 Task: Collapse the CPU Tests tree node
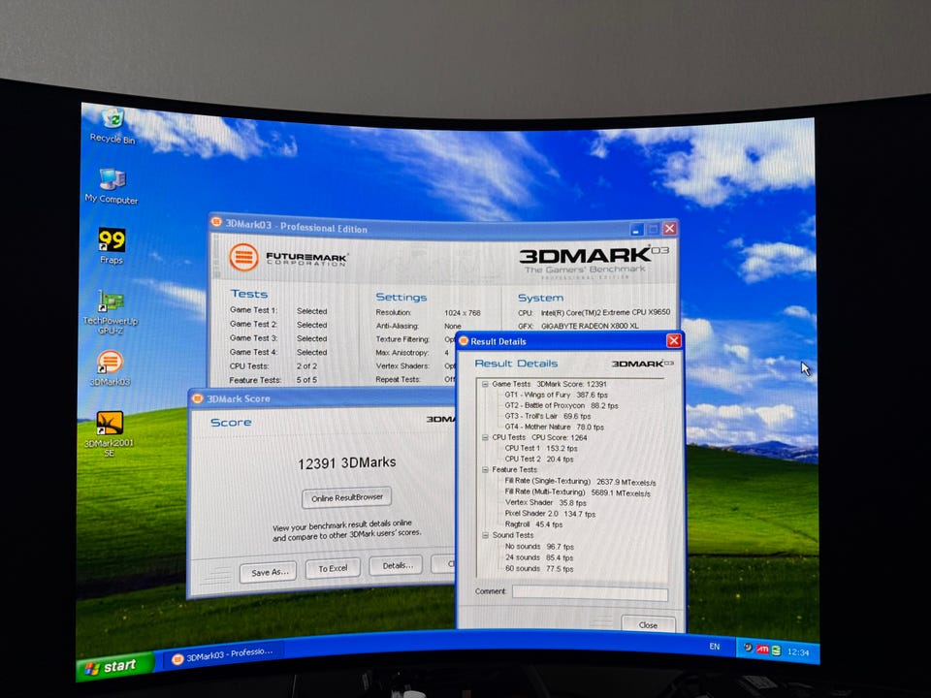(x=485, y=437)
